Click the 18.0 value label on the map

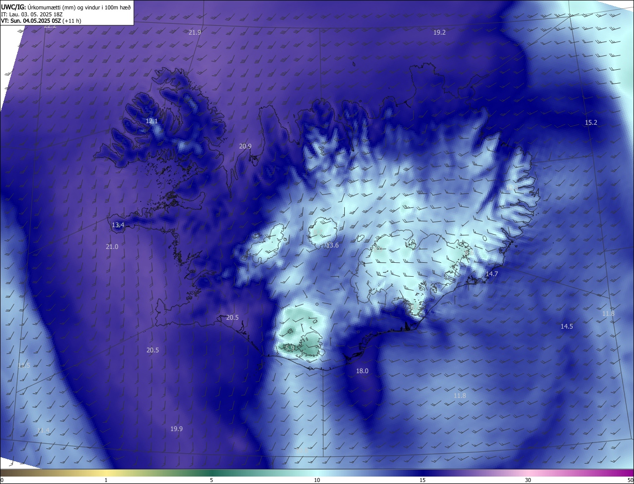[x=362, y=371]
